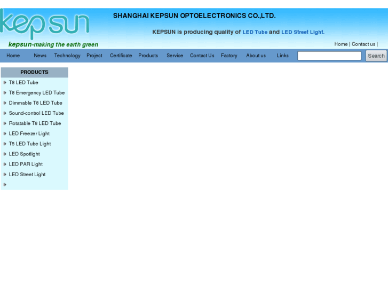Screen dimensions: 388x291
Task: Click the arrow bullet beside Rotatable T8 LED Tube
Action: pyautogui.click(x=5, y=123)
